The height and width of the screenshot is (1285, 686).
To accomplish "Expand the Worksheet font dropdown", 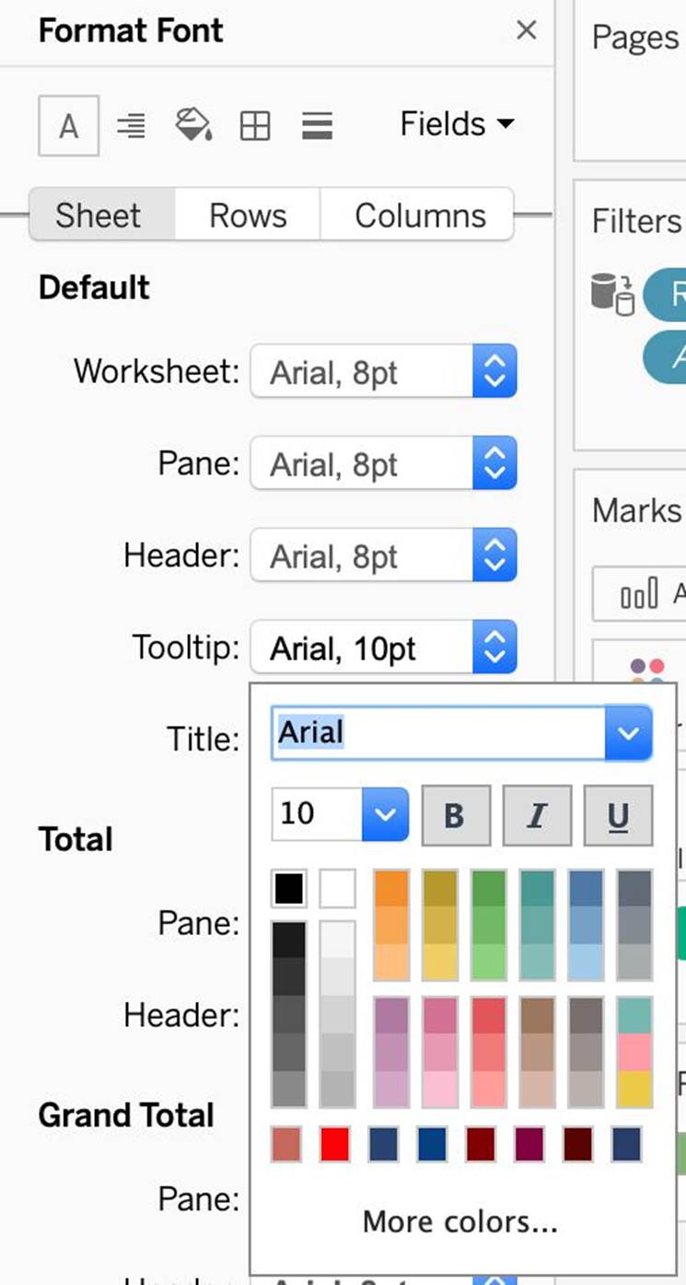I will (x=494, y=372).
